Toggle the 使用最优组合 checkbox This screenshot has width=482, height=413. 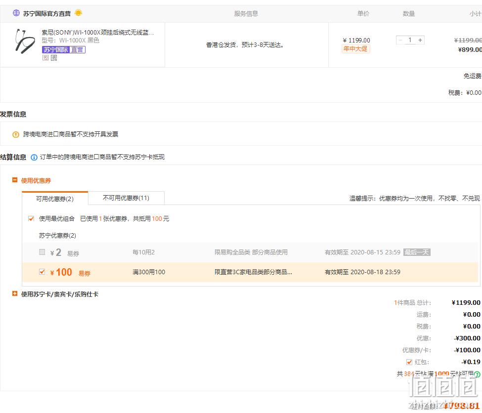click(31, 219)
